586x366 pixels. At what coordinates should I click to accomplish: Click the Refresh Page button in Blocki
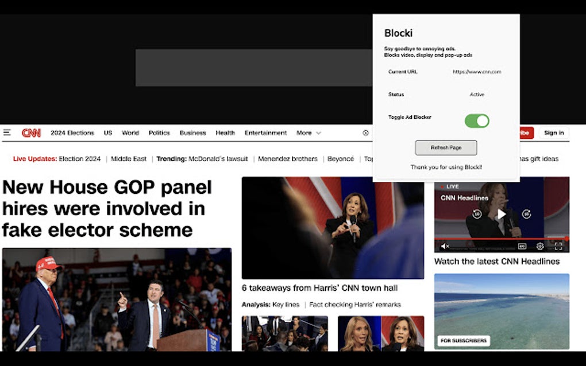tap(446, 147)
